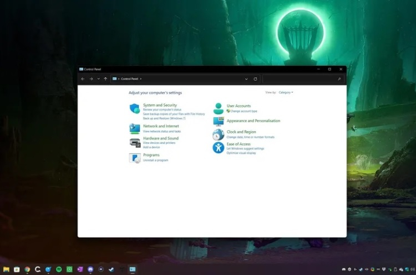Click the Uninstall a program link
The width and height of the screenshot is (416, 275).
coord(155,160)
